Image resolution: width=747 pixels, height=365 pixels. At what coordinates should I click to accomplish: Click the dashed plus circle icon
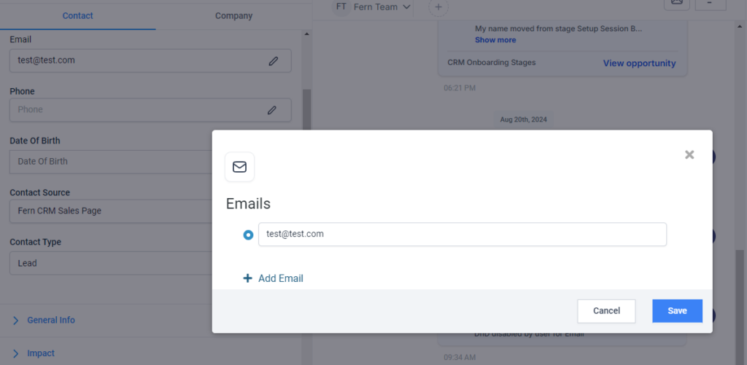[438, 7]
